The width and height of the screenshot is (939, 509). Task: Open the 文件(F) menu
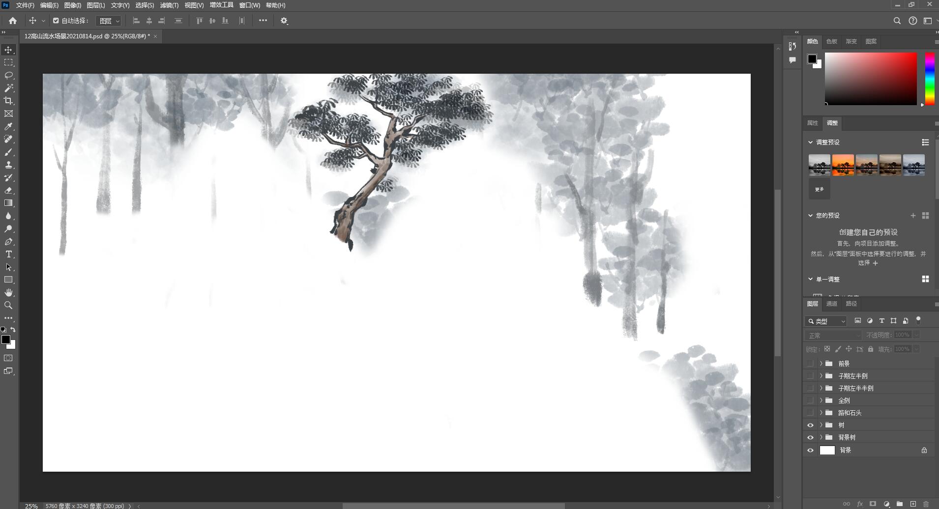(25, 5)
